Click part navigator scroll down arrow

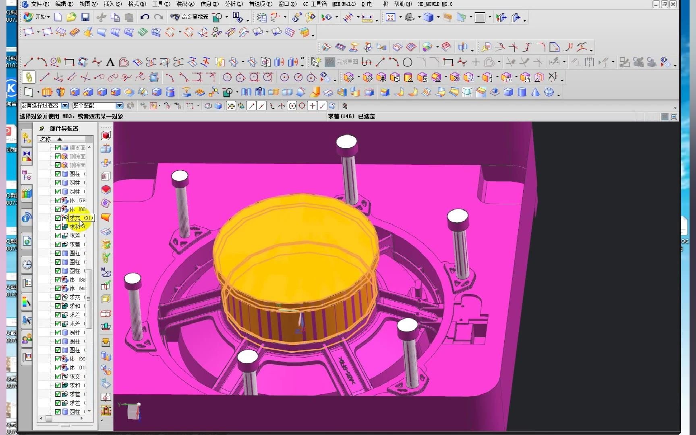pyautogui.click(x=89, y=412)
